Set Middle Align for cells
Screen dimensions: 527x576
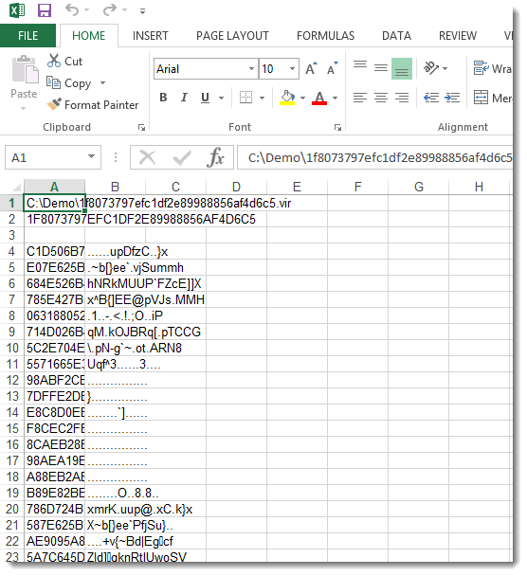click(381, 69)
